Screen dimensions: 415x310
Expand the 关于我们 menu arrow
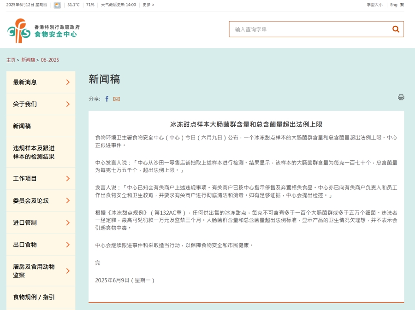(68, 105)
